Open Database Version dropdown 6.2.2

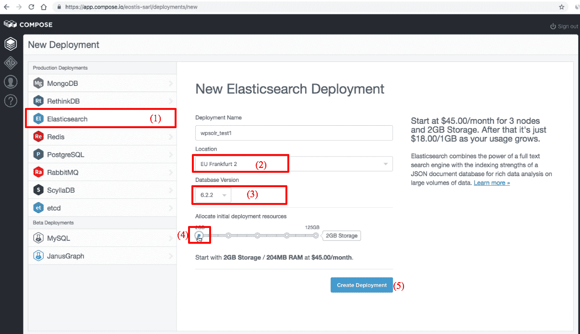coord(213,195)
